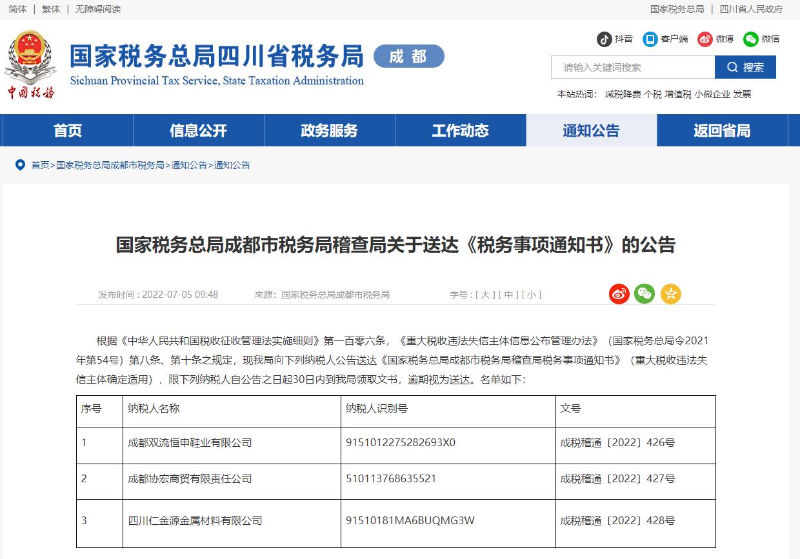The width and height of the screenshot is (800, 559).
Task: Click the announcement headline text
Action: coord(395,244)
